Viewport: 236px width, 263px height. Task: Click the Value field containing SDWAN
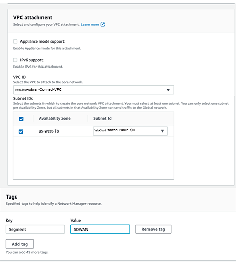pos(100,229)
